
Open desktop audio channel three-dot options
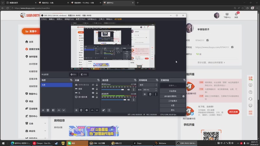134,100
